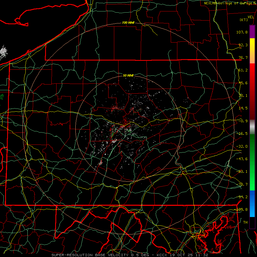
Task: Click the "100 NMI" range ring label
Action: 128,23
